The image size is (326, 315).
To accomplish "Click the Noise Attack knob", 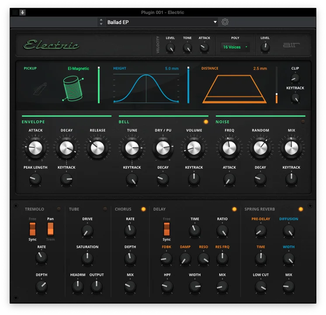I will pyautogui.click(x=229, y=179).
